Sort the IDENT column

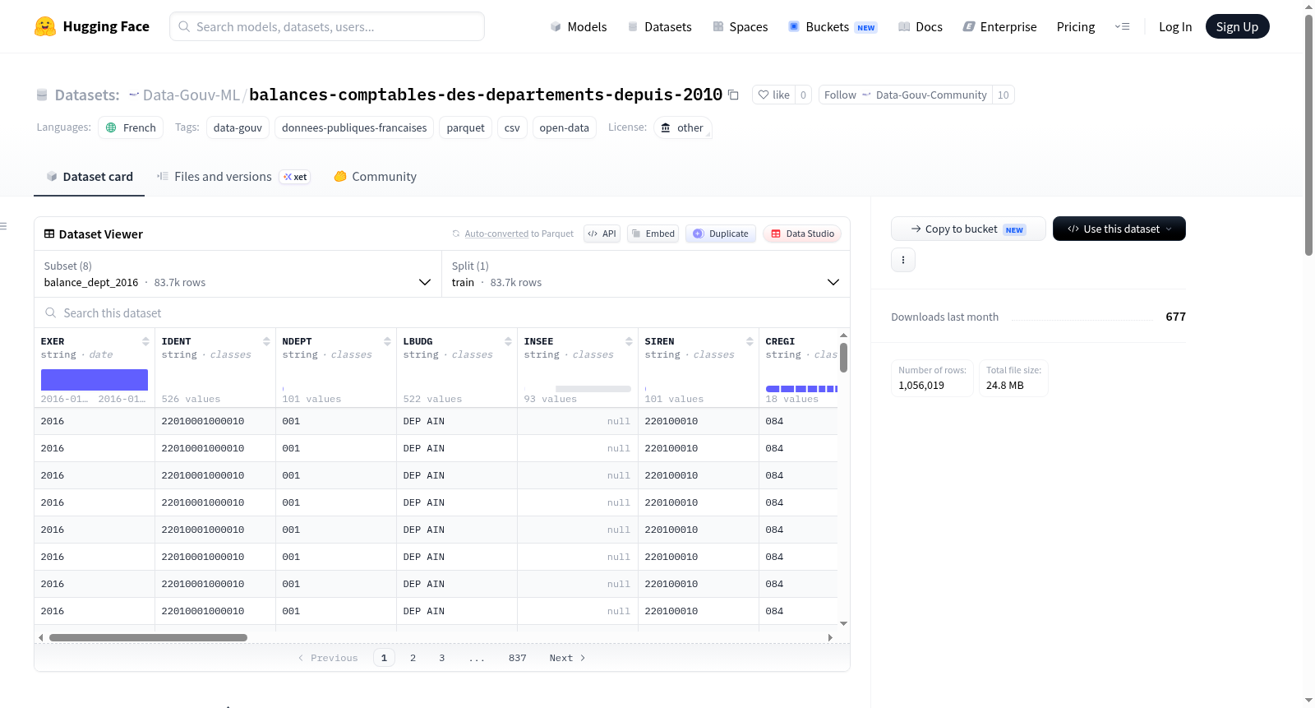[x=266, y=341]
